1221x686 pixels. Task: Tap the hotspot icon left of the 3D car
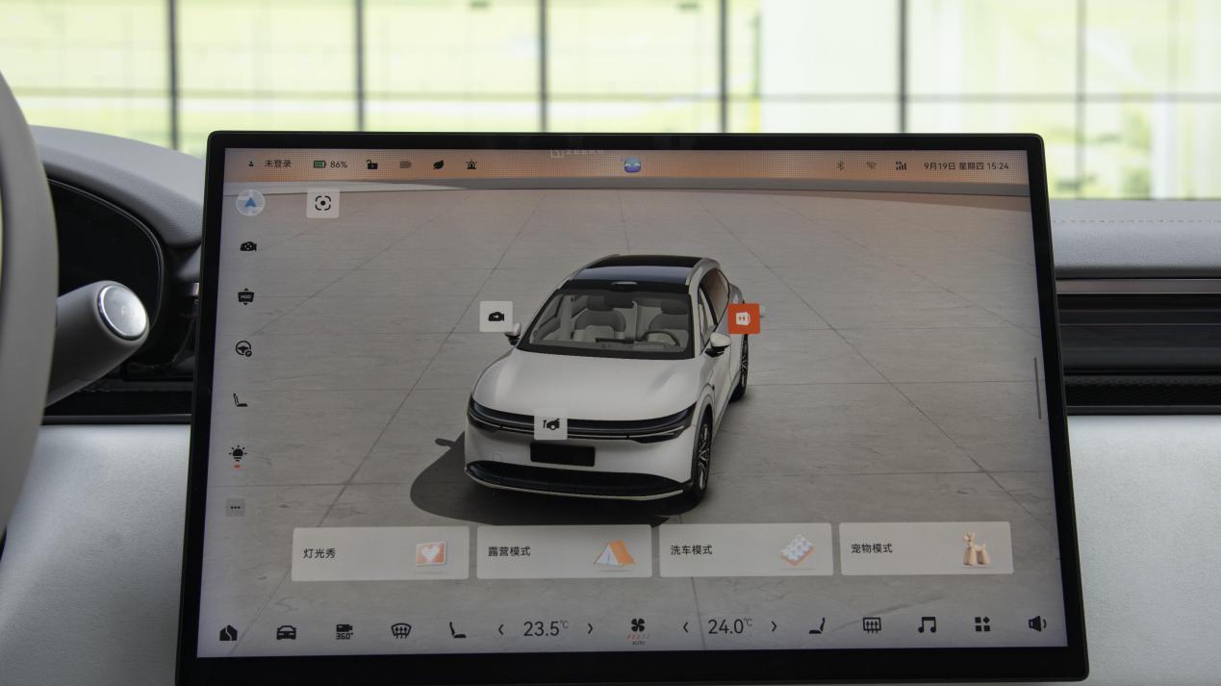tap(496, 317)
